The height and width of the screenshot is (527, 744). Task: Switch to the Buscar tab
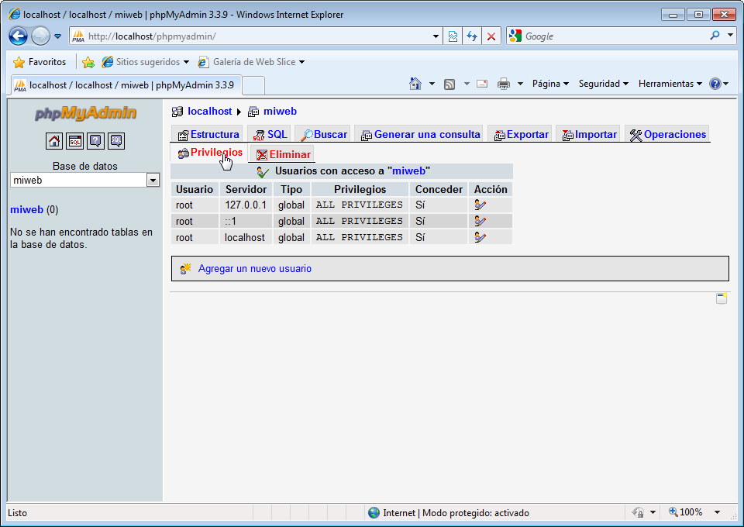[324, 135]
